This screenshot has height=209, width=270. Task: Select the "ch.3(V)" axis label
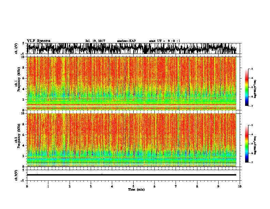tap(16, 175)
